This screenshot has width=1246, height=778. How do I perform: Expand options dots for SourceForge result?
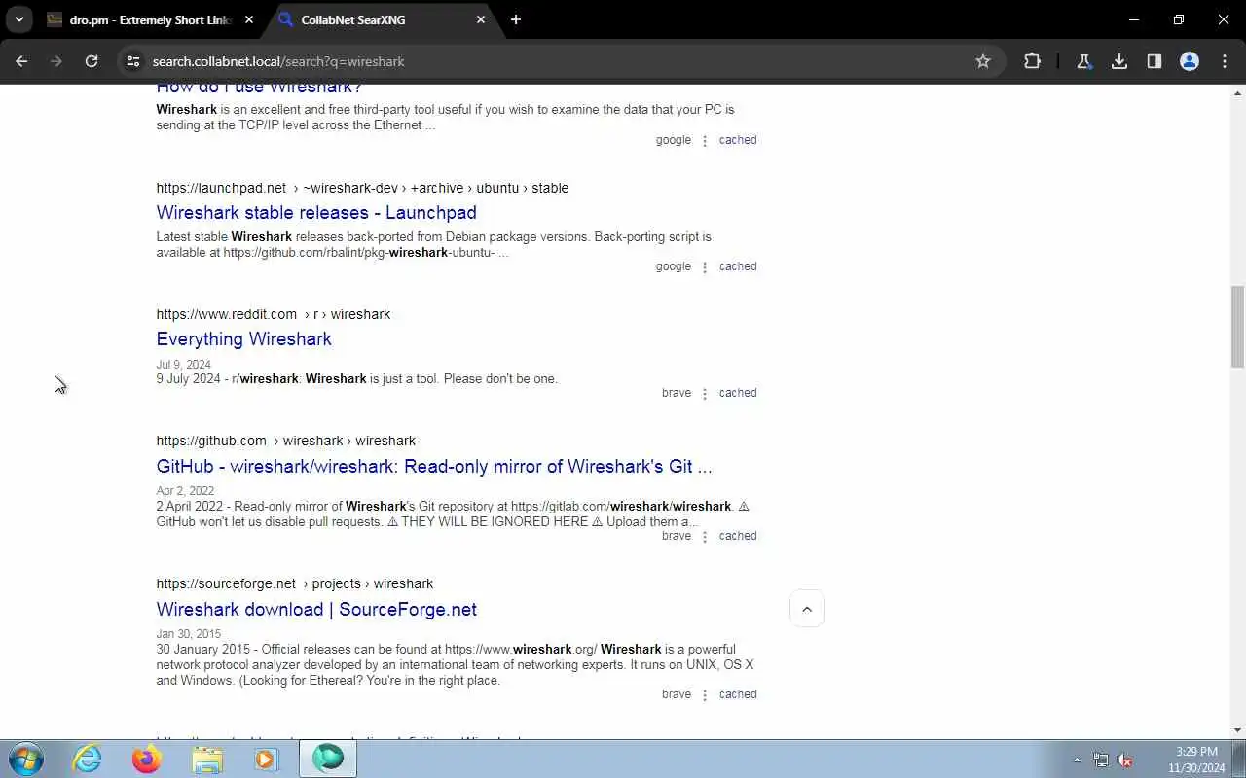(705, 695)
